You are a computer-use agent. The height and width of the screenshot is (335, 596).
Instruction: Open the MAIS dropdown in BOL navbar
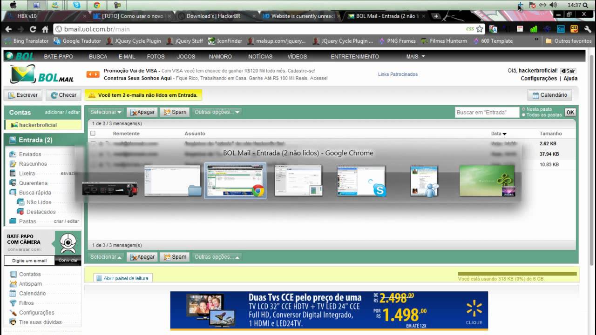point(415,57)
